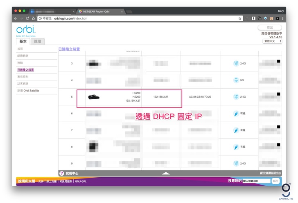Bookmark this page with the star

tap(239, 18)
